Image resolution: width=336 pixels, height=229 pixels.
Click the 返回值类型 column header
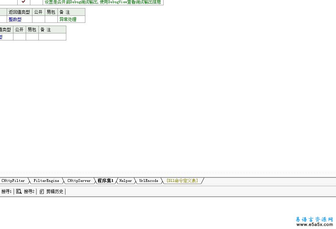click(19, 12)
